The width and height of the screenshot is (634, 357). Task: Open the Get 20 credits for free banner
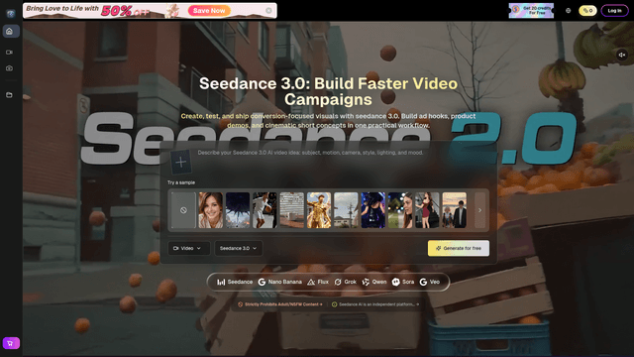click(531, 11)
